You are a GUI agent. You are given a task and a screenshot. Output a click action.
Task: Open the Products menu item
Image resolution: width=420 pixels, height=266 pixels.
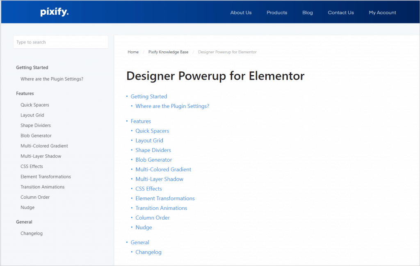coord(277,13)
